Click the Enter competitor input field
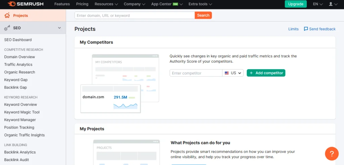The image size is (344, 165). tap(196, 73)
